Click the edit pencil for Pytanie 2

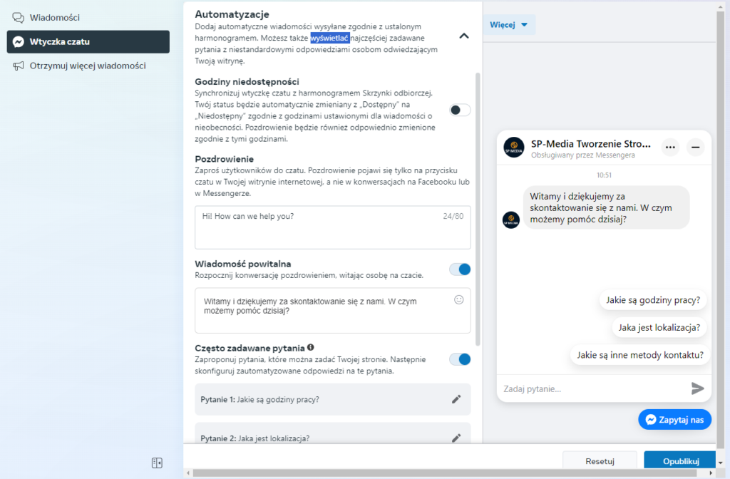456,438
